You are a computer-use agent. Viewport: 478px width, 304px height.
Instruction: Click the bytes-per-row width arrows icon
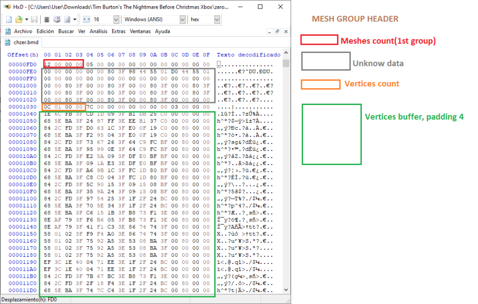click(x=86, y=19)
